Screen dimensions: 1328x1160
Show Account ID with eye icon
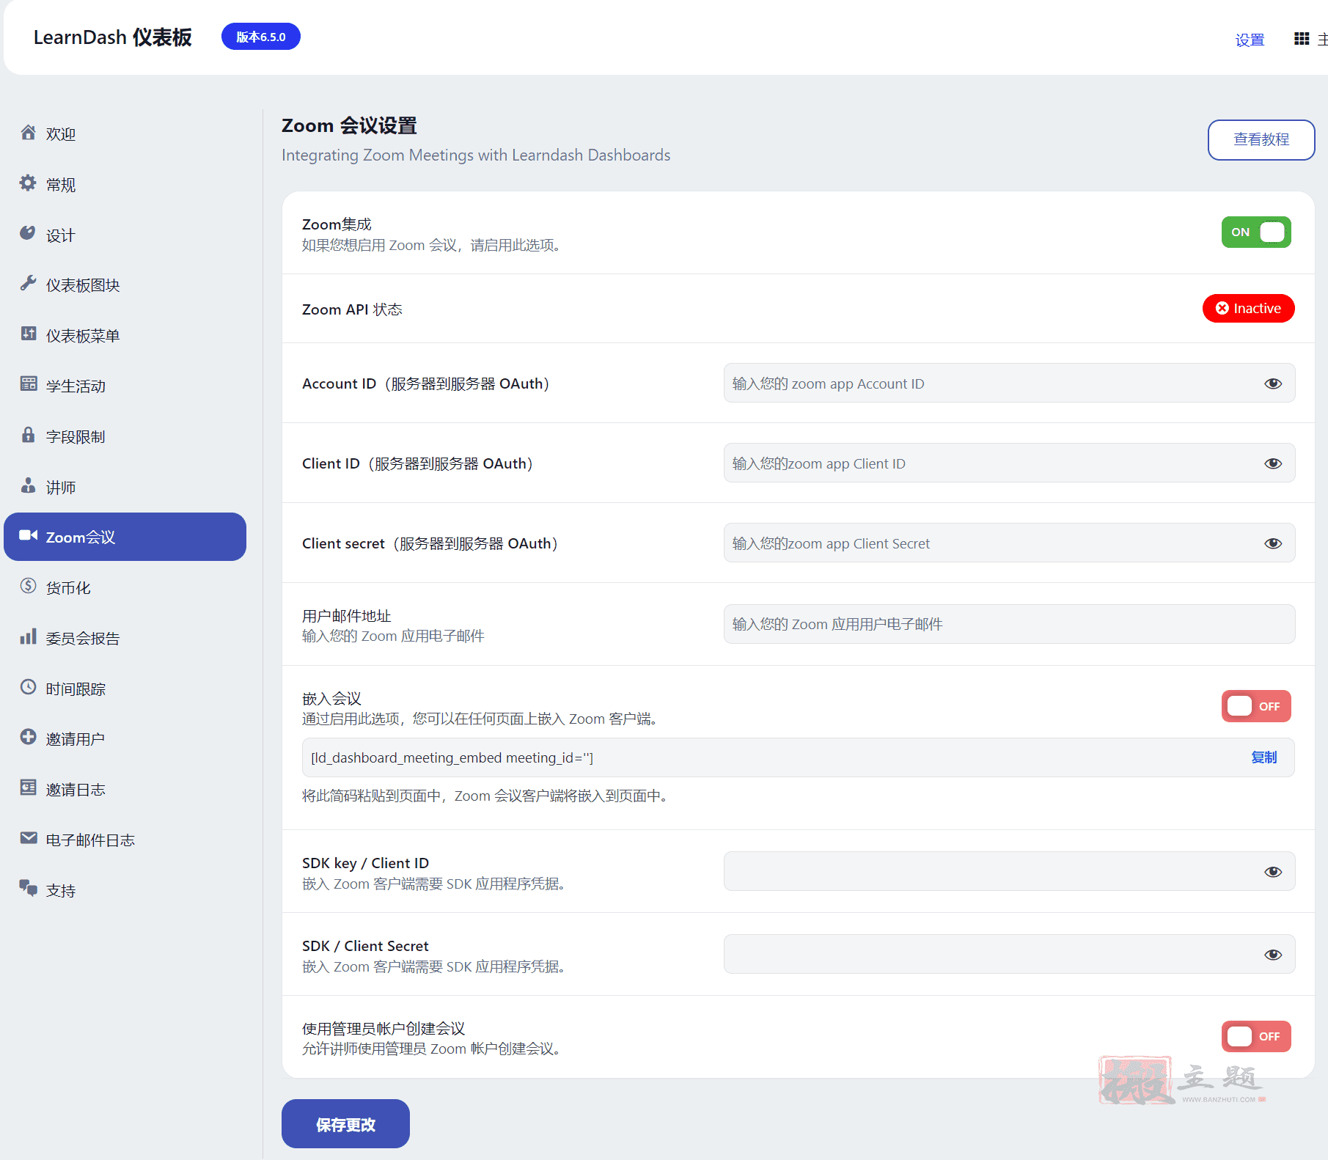coord(1273,383)
